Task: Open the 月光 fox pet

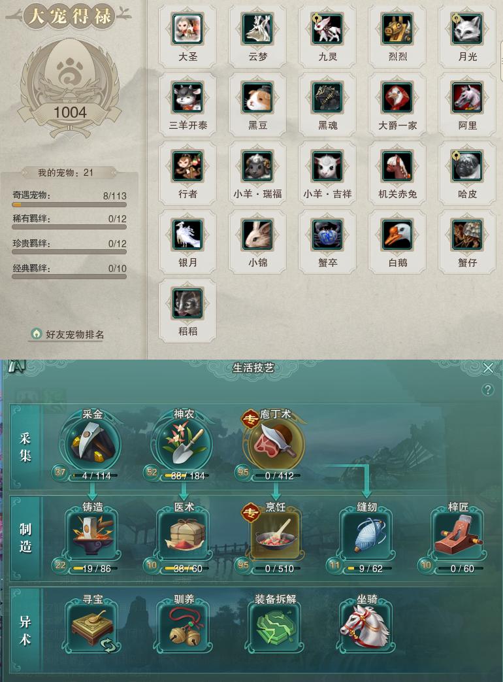Action: pos(467,29)
